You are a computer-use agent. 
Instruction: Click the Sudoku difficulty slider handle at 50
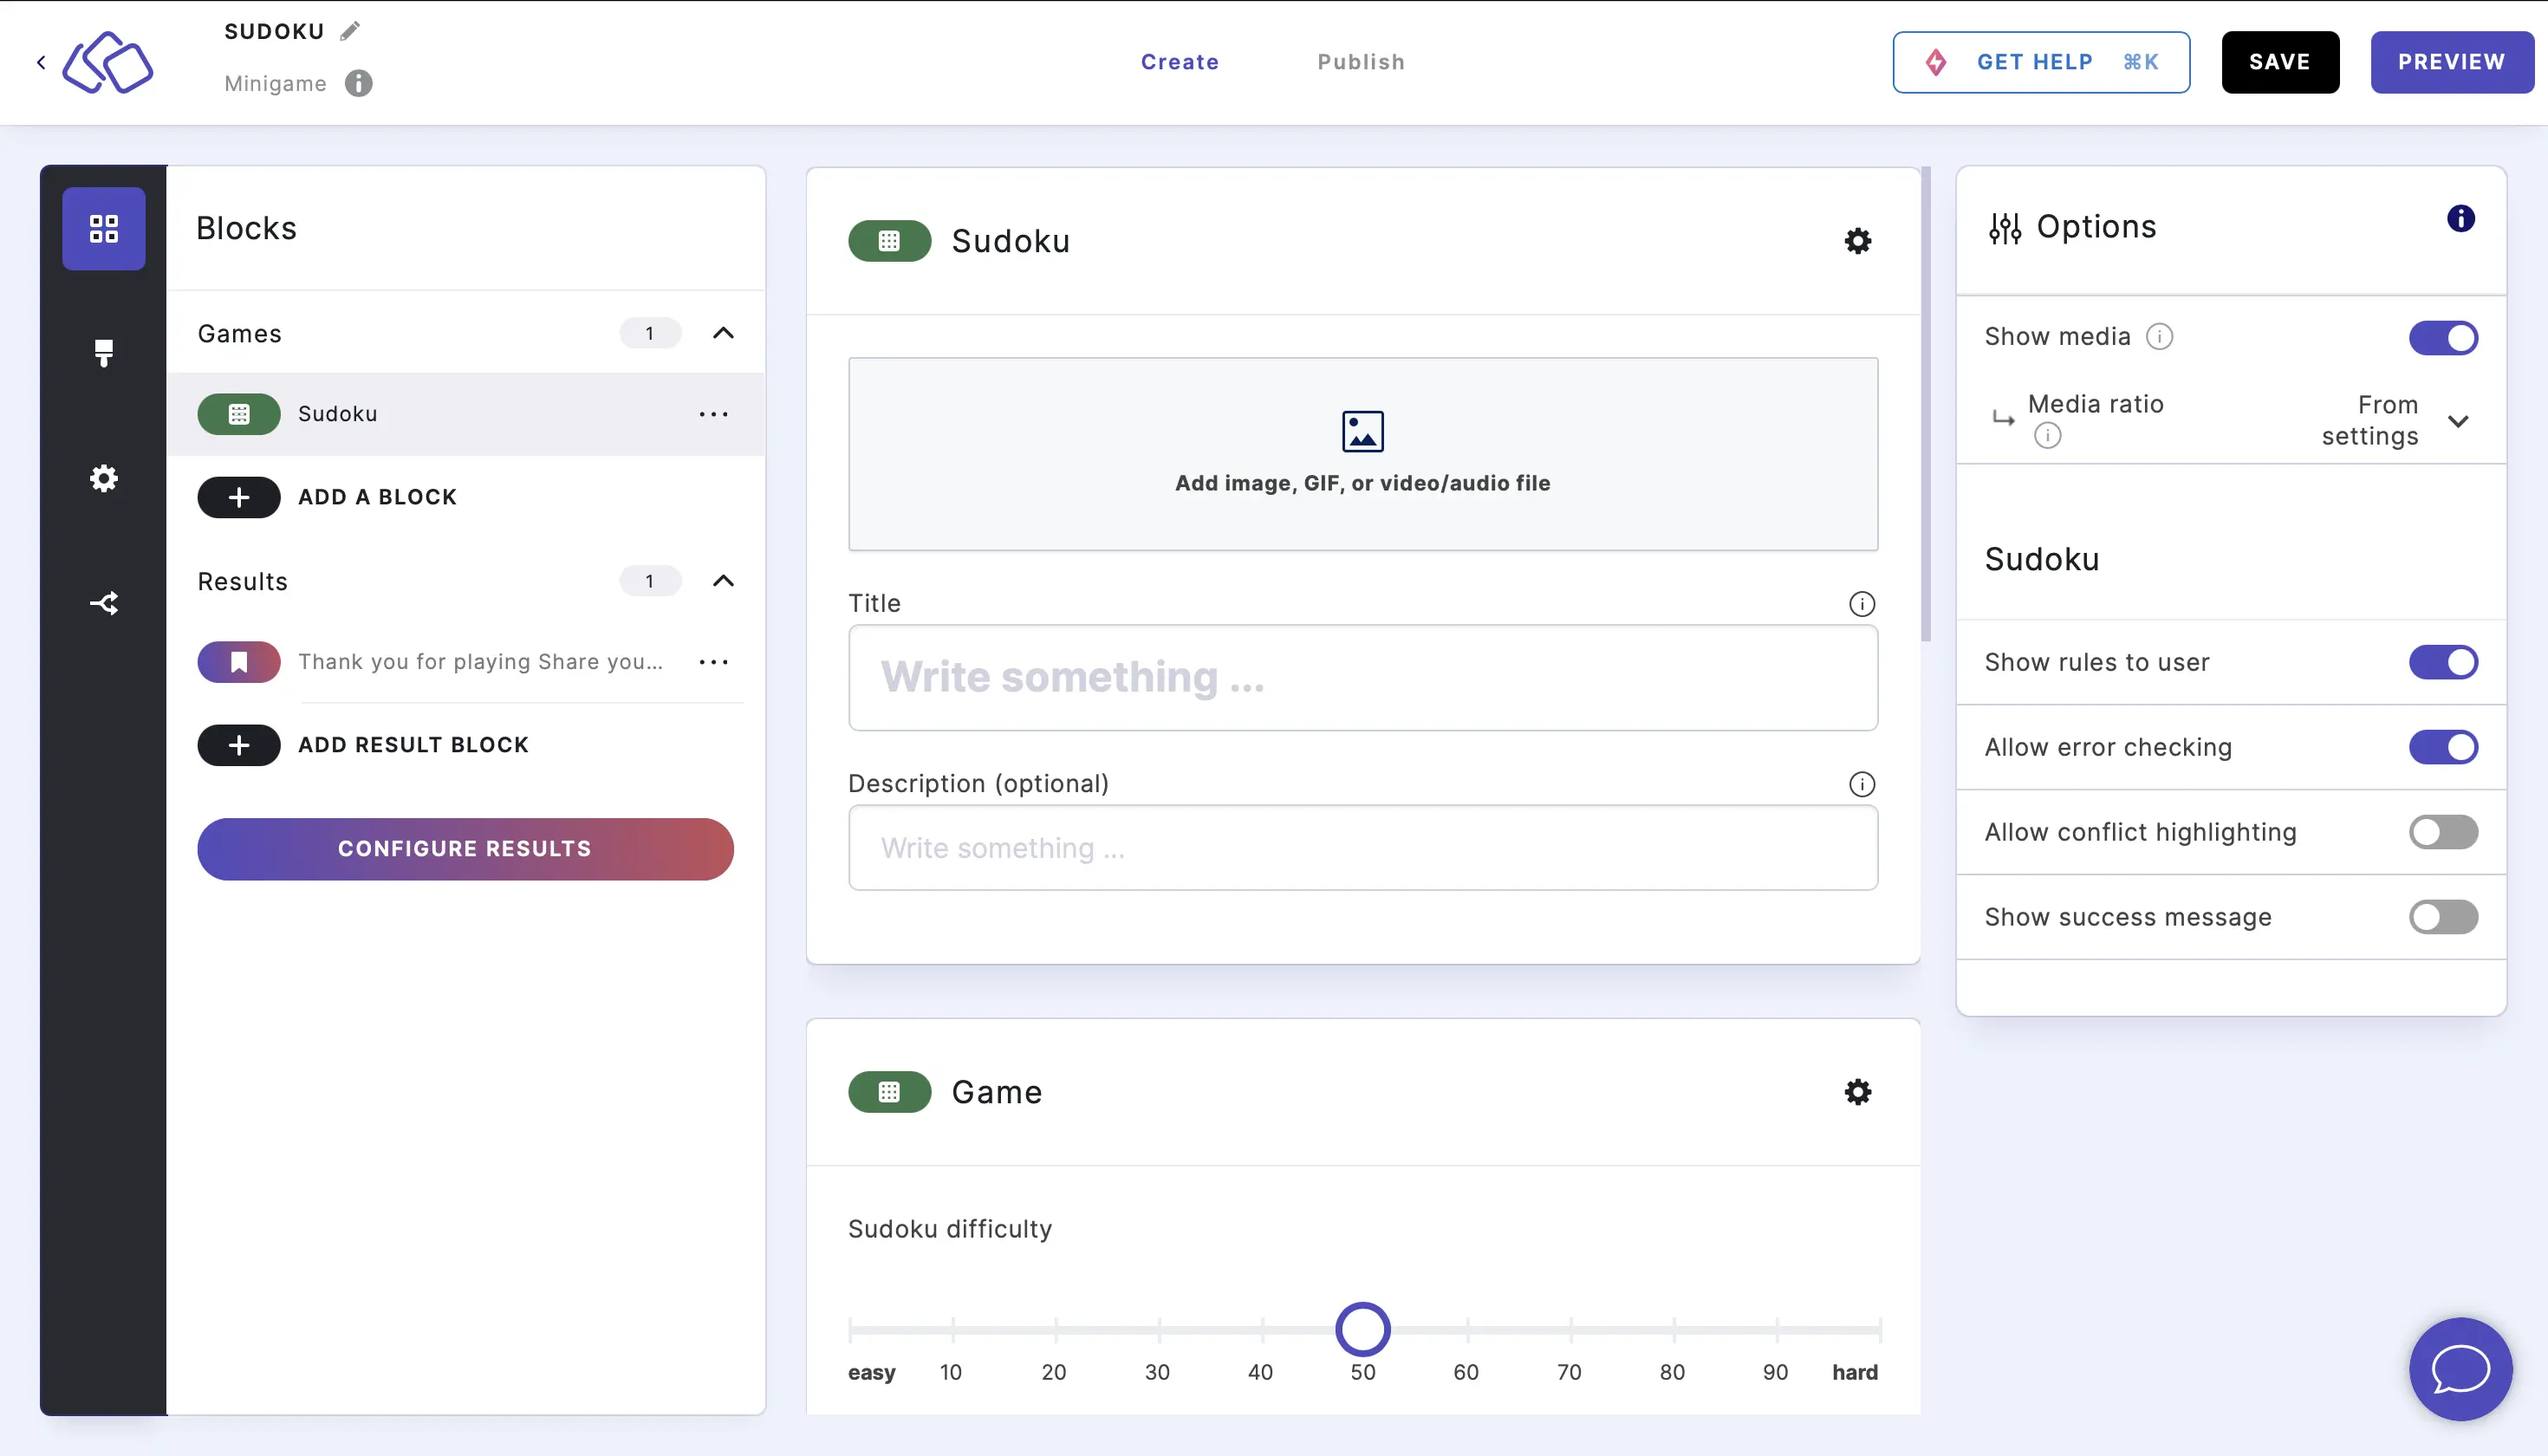[x=1362, y=1329]
